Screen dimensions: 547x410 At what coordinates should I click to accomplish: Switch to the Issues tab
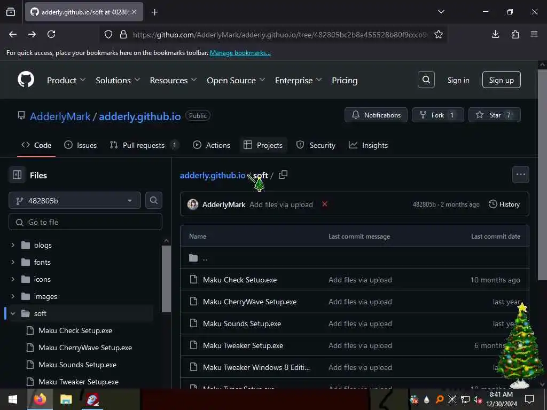[80, 145]
